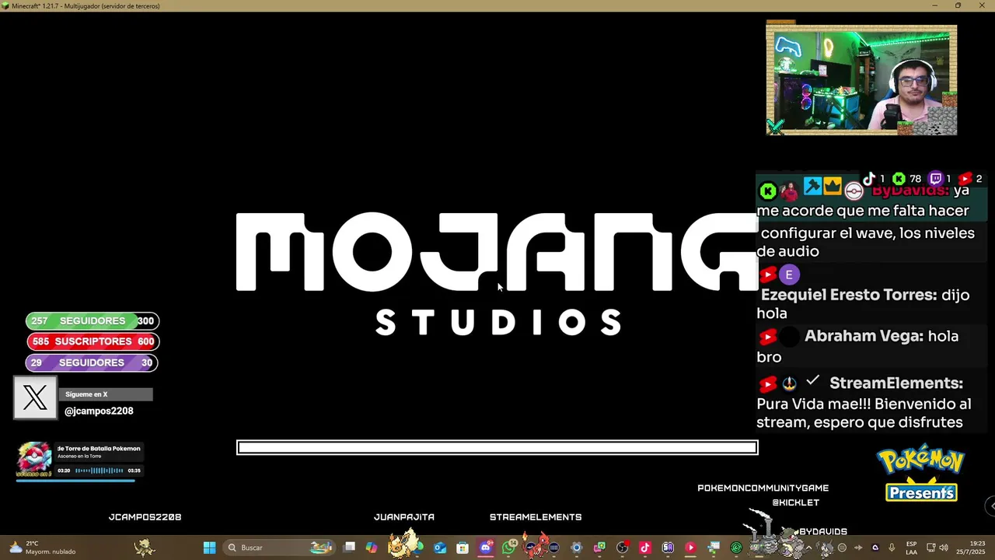Screen dimensions: 995x560
Task: Click the STREAMELEMENTS label at the bottom
Action: click(536, 516)
